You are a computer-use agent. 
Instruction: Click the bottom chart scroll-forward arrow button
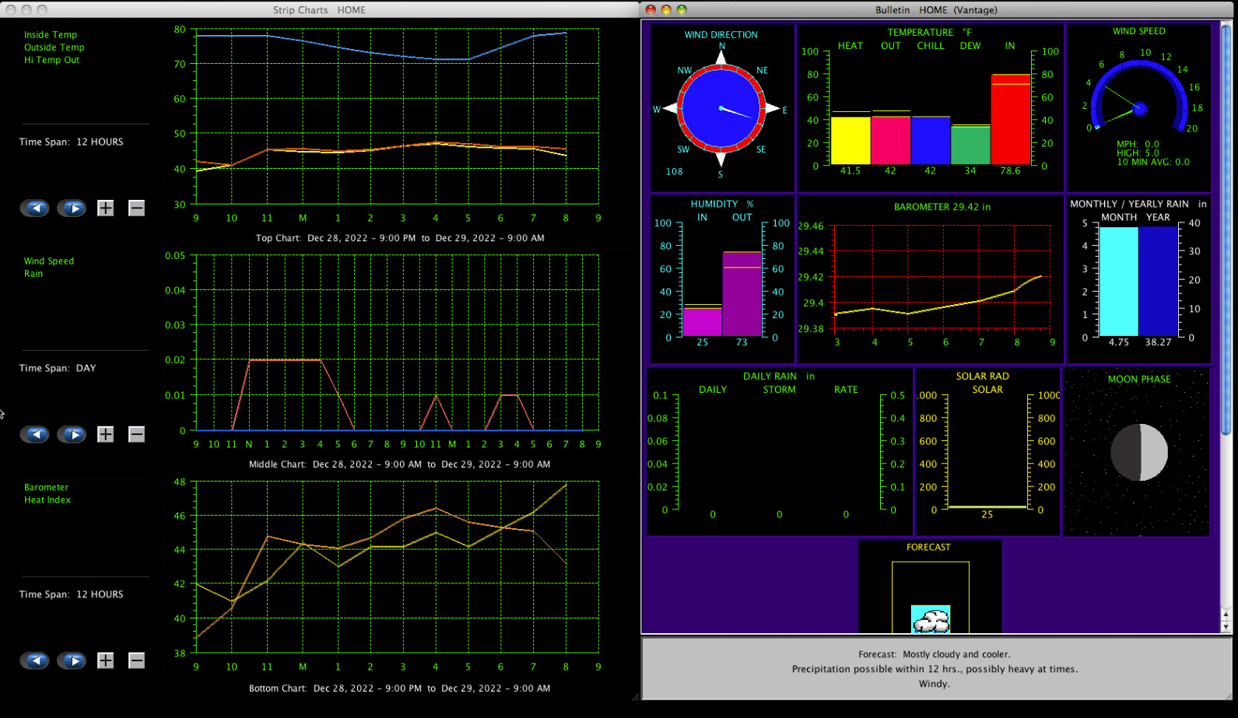click(x=72, y=660)
